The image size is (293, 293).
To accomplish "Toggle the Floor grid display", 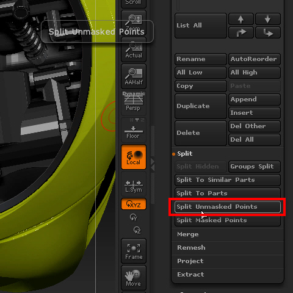I will [134, 130].
